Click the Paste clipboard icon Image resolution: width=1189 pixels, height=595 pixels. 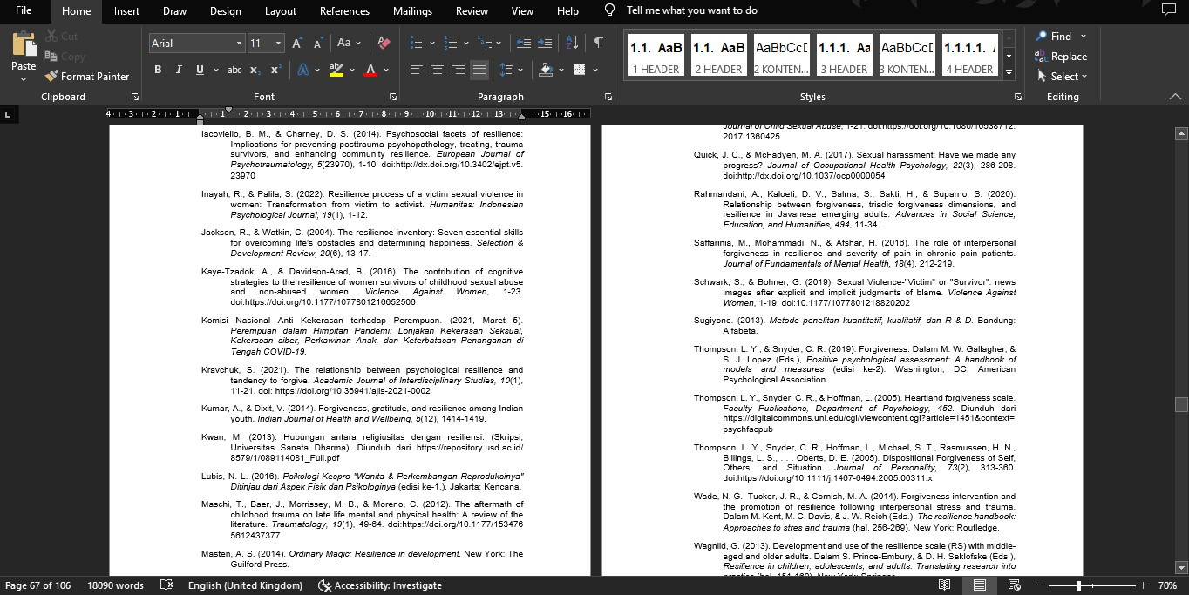pyautogui.click(x=24, y=44)
